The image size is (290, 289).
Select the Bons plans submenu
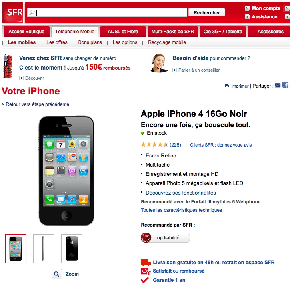tap(90, 42)
